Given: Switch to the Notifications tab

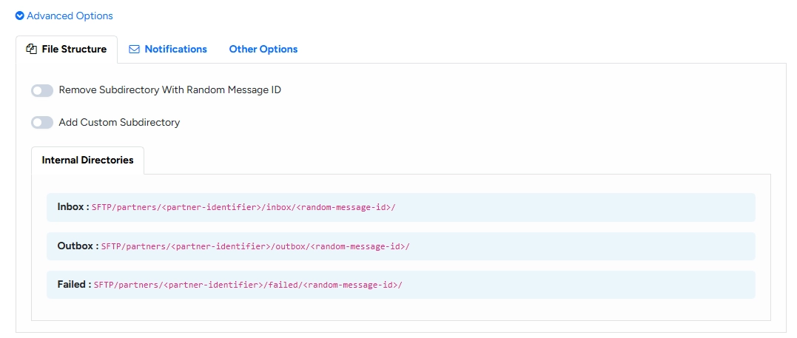Looking at the screenshot, I should tap(168, 50).
